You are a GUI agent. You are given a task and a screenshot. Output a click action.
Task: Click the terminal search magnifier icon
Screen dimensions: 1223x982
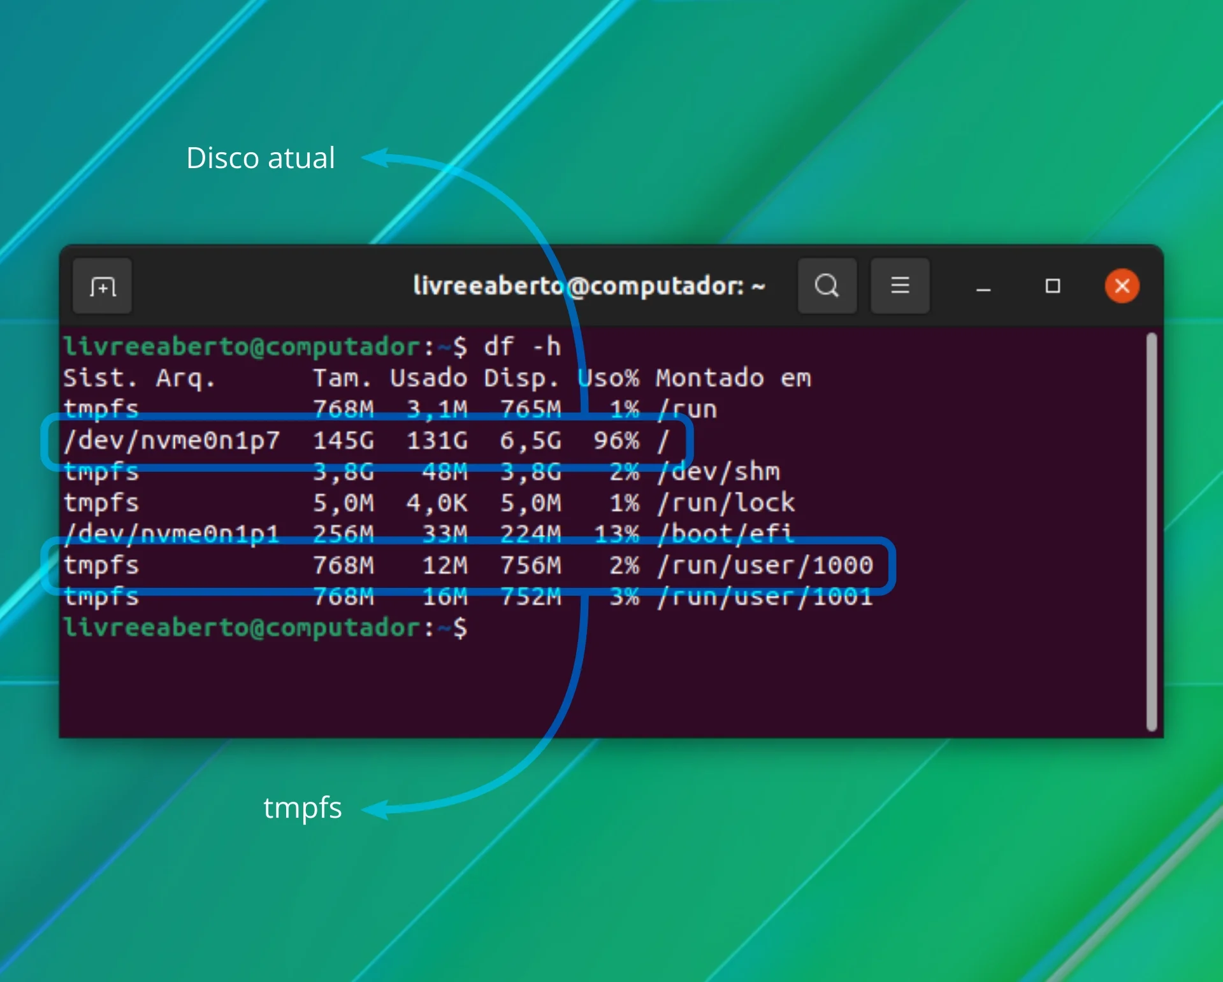tap(827, 286)
